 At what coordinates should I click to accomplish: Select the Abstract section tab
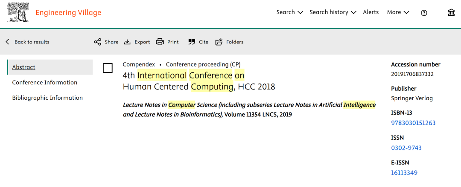click(x=50, y=67)
